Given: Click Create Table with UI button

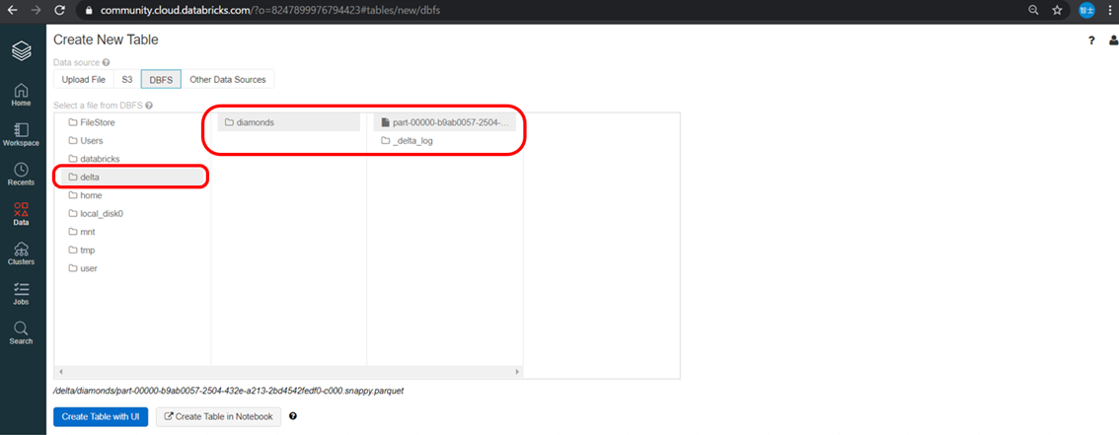Looking at the screenshot, I should pyautogui.click(x=101, y=416).
